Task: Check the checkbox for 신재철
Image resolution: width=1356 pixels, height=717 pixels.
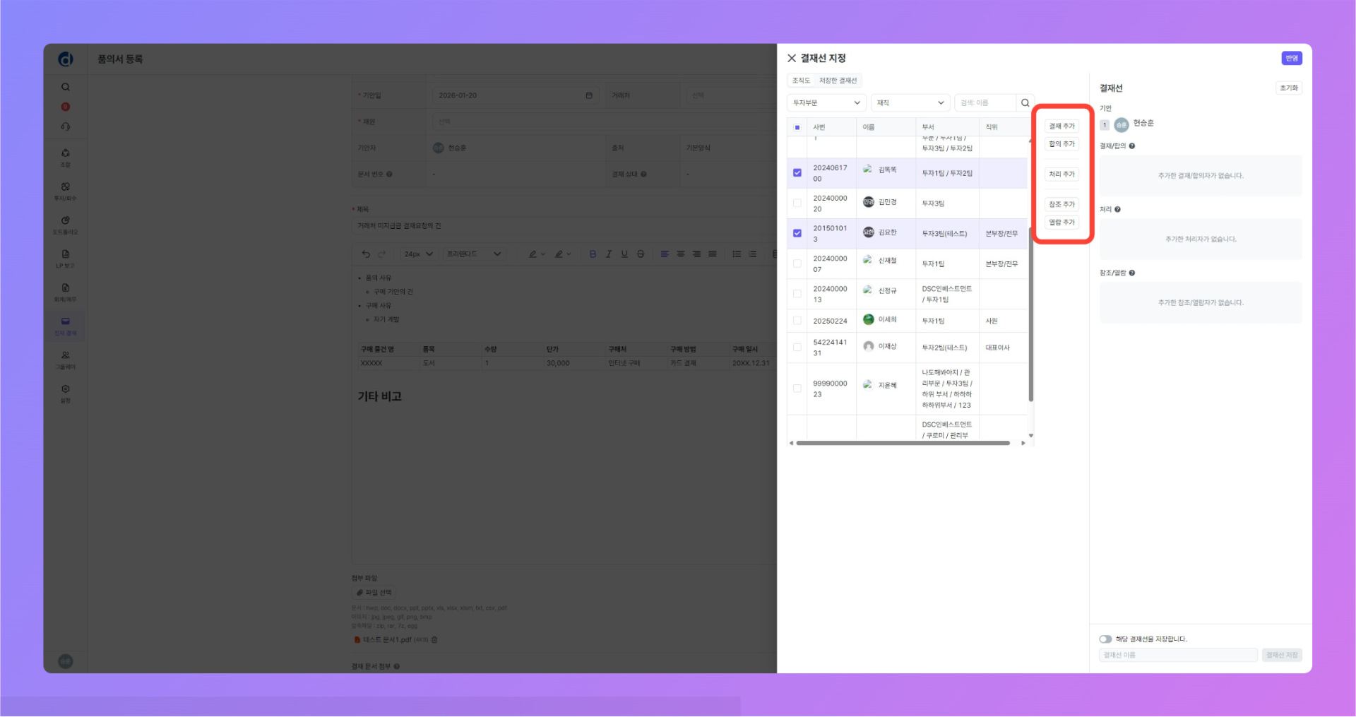Action: [x=797, y=263]
